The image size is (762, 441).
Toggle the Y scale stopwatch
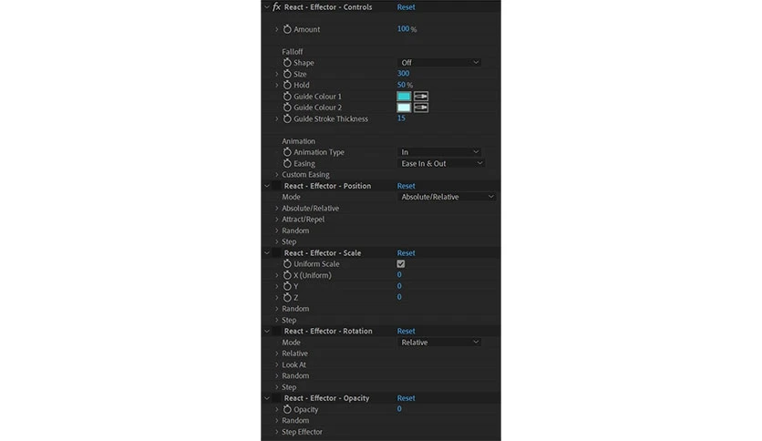click(287, 286)
